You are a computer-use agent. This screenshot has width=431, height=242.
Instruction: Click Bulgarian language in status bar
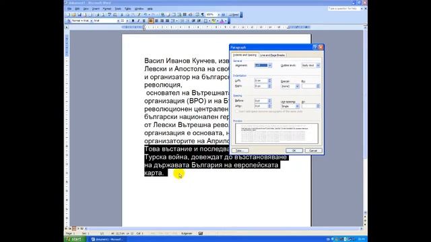coord(187,233)
